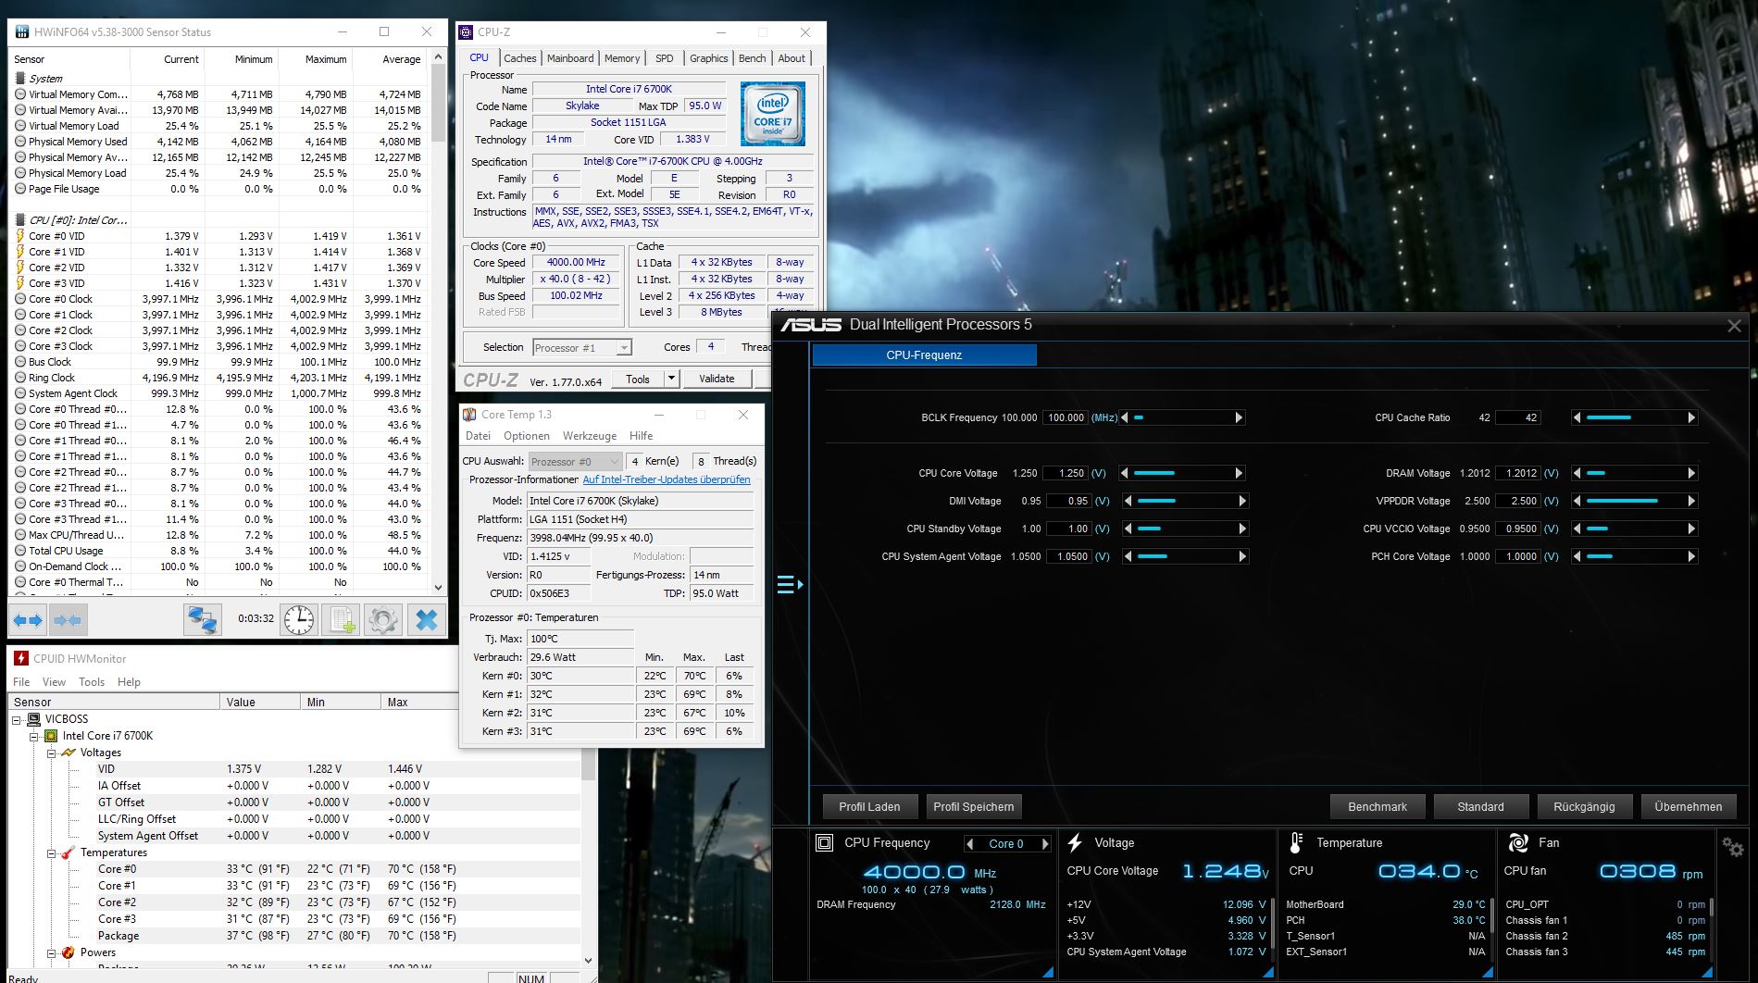The height and width of the screenshot is (983, 1758).
Task: Open the Tools menu in HWMonitor
Action: 92,682
